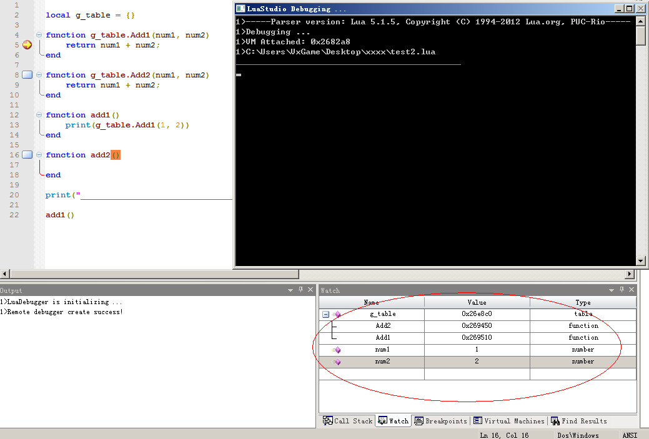Click the Find Results tab icon

[x=555, y=421]
